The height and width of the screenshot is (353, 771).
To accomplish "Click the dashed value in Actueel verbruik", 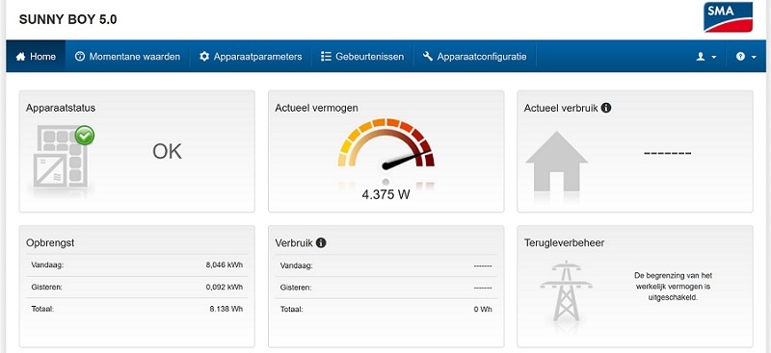I will (668, 154).
